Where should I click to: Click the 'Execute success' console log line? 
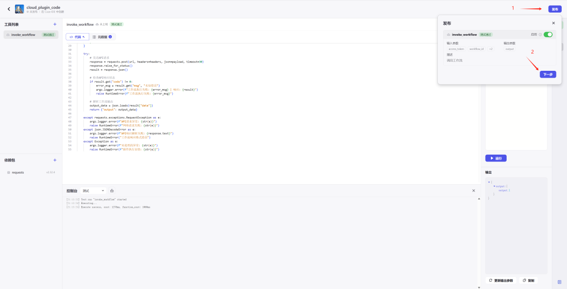[109, 207]
